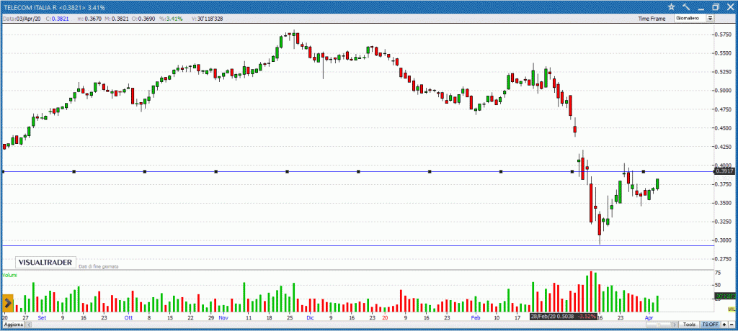Click the V:30'118'328 volume value
The image size is (738, 331).
pos(208,19)
